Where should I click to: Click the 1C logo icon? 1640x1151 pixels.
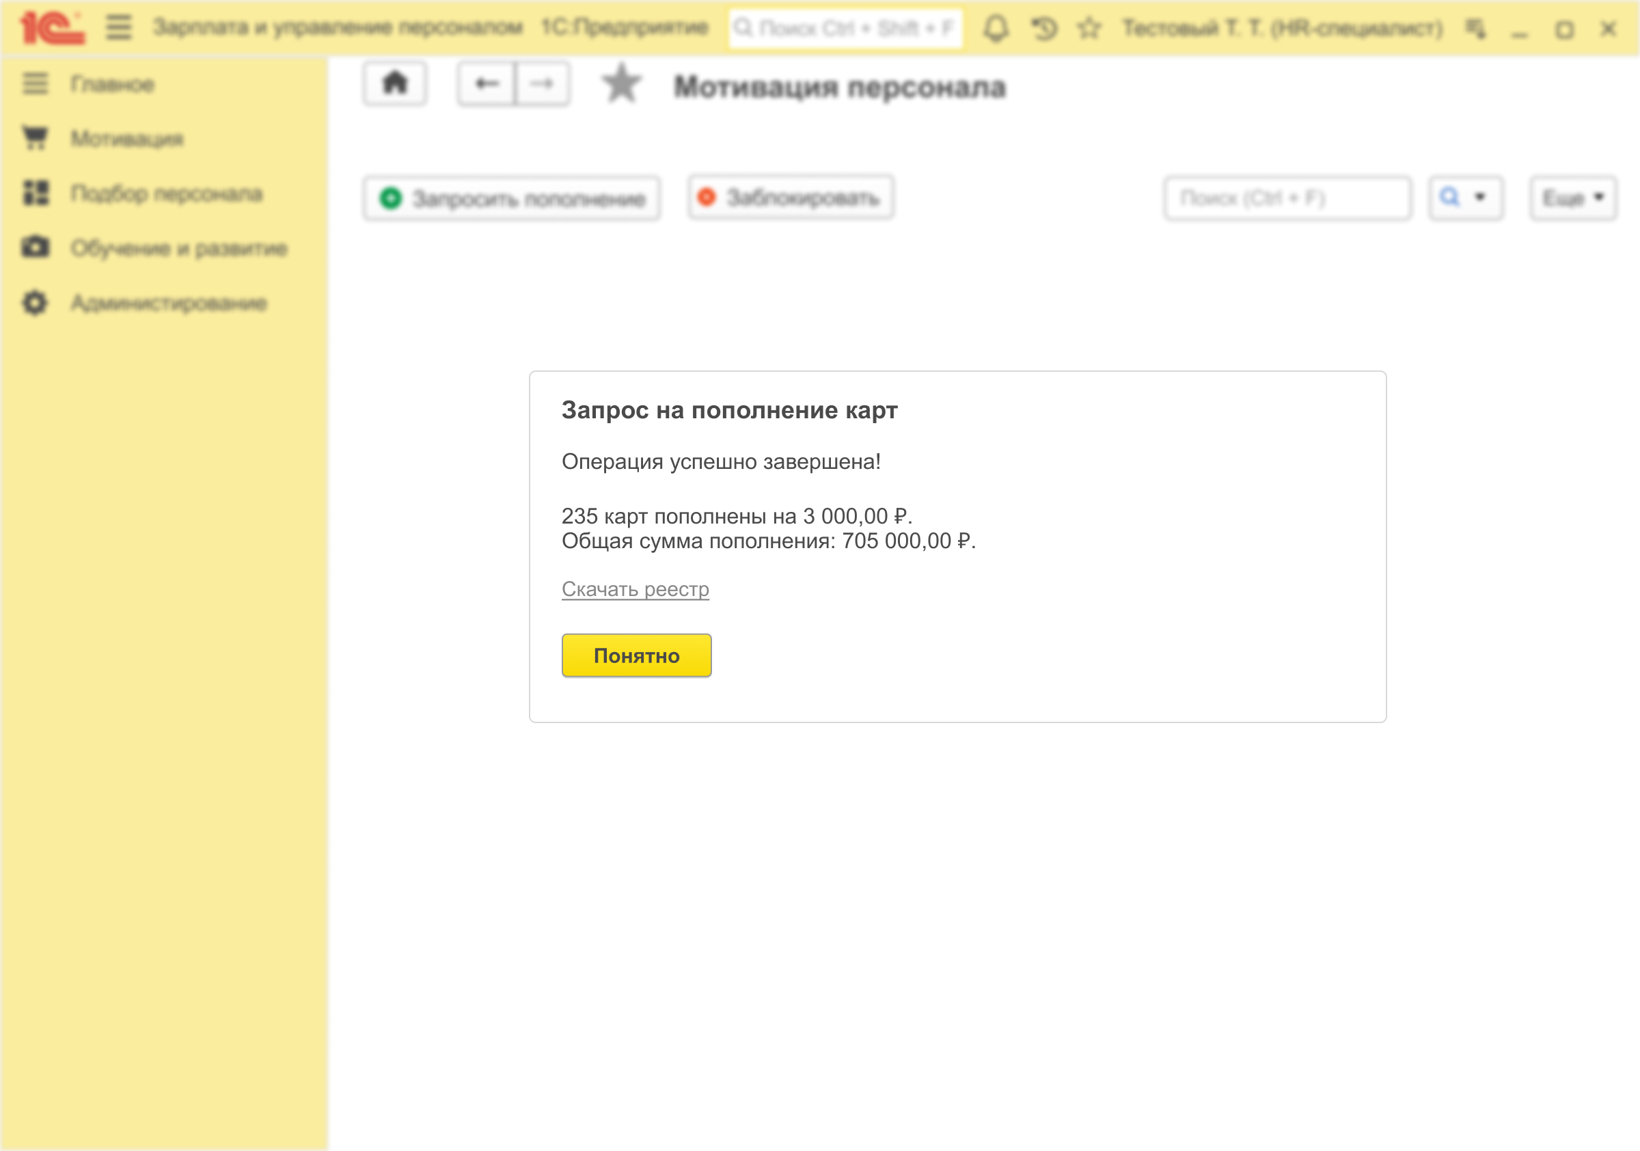pyautogui.click(x=51, y=28)
